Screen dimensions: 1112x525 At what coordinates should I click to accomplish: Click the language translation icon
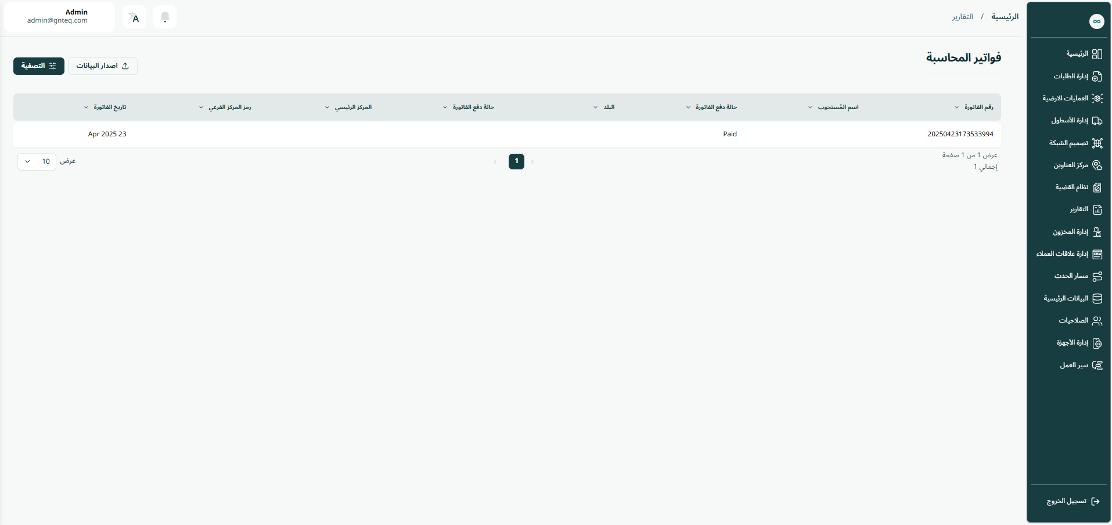click(x=134, y=17)
